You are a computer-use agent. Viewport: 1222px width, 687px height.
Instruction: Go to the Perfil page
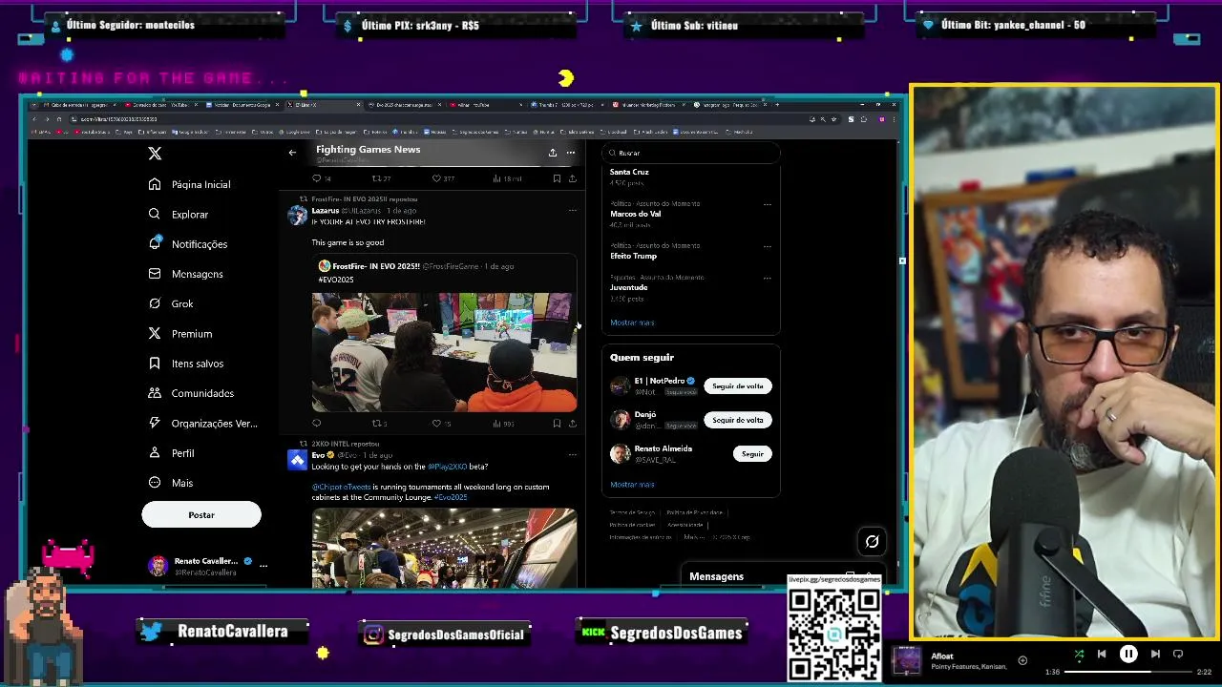coord(172,453)
